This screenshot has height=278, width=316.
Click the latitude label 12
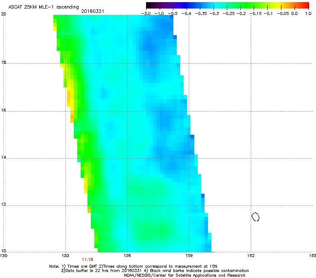(x=3, y=204)
